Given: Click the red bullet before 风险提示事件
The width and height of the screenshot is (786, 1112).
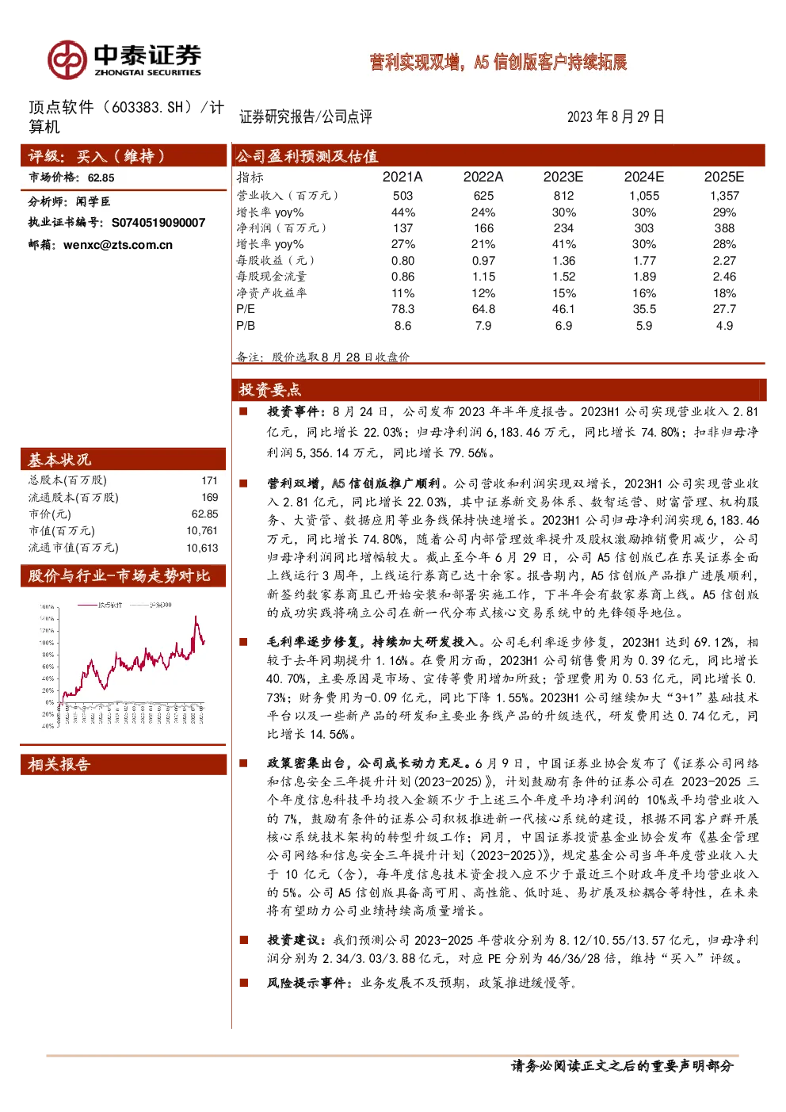Looking at the screenshot, I should coord(244,982).
